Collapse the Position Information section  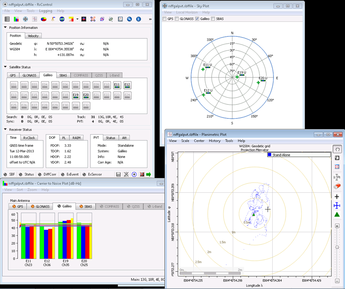[5, 27]
